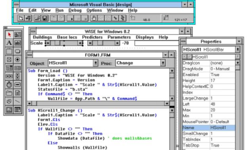Screen dimensions: 247x150
Task: Click Base locs menu in WiSE form
Action: (67, 37)
